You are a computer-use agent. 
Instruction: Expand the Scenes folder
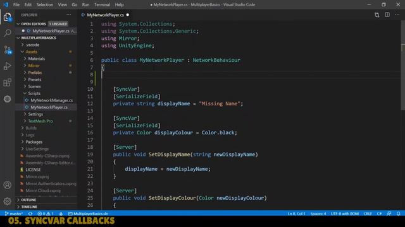coord(34,86)
